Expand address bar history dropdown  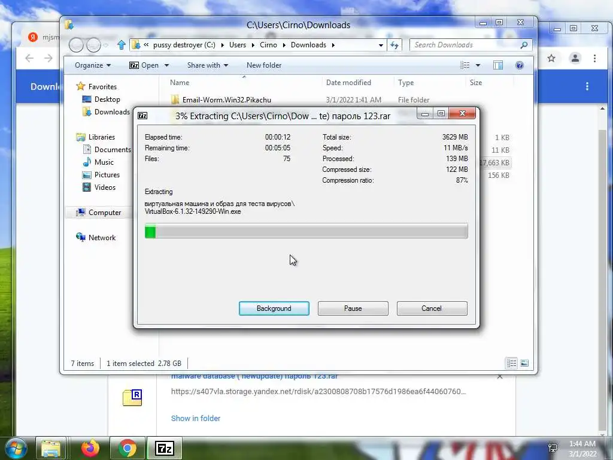(x=381, y=45)
